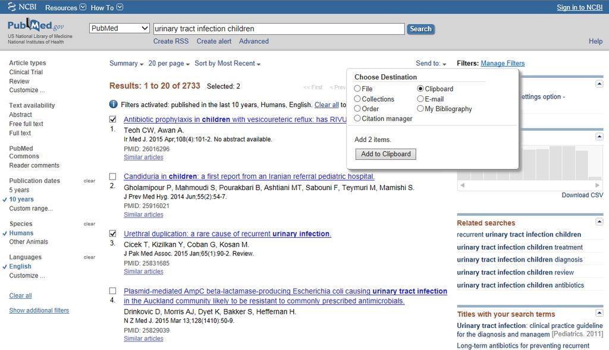609x350 pixels.
Task: Filter by Clinical Trial article type
Action: [x=26, y=72]
